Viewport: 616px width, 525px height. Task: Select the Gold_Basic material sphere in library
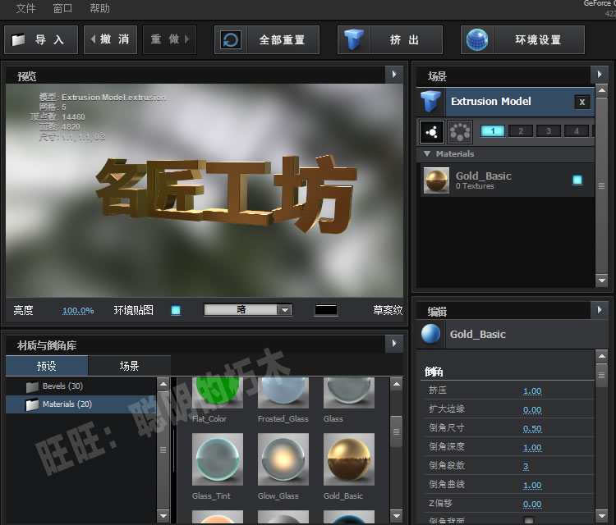tap(349, 459)
